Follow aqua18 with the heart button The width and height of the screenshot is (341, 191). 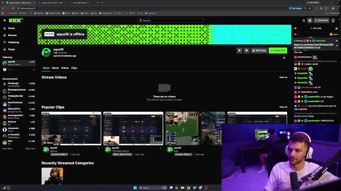(246, 50)
